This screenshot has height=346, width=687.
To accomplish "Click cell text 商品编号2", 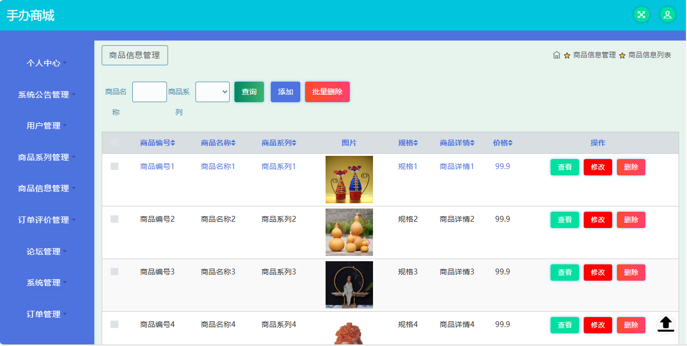I will pyautogui.click(x=158, y=219).
